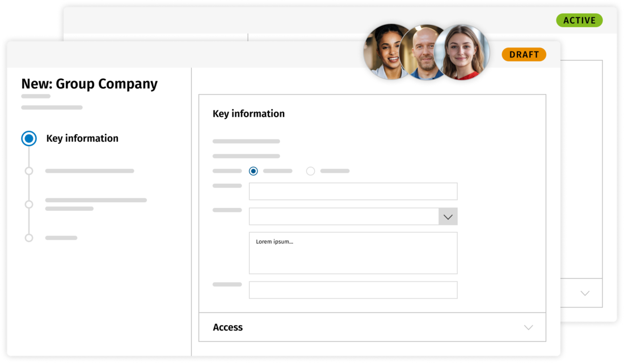Viewport: 624px width, 363px height.
Task: Click the New: Group Company title
Action: click(90, 84)
